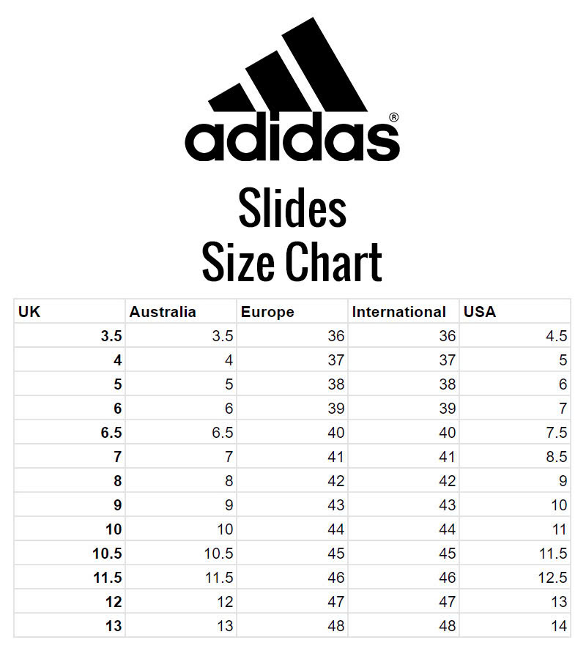Select the USA column header
The height and width of the screenshot is (659, 586).
pos(515,312)
